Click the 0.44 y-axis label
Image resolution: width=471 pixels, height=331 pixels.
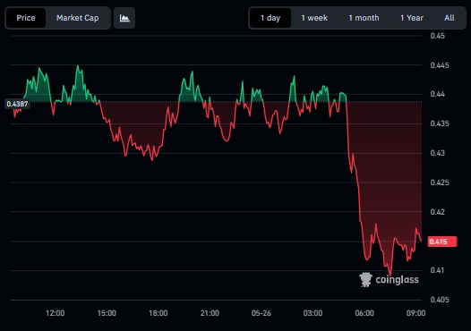coord(437,94)
